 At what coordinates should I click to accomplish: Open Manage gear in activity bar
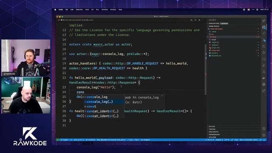264,135
